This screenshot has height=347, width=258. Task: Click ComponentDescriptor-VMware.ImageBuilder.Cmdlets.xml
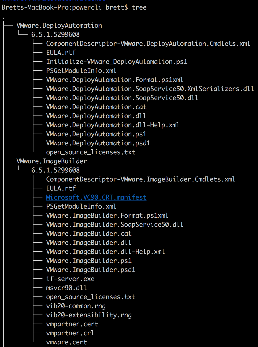[141, 179]
